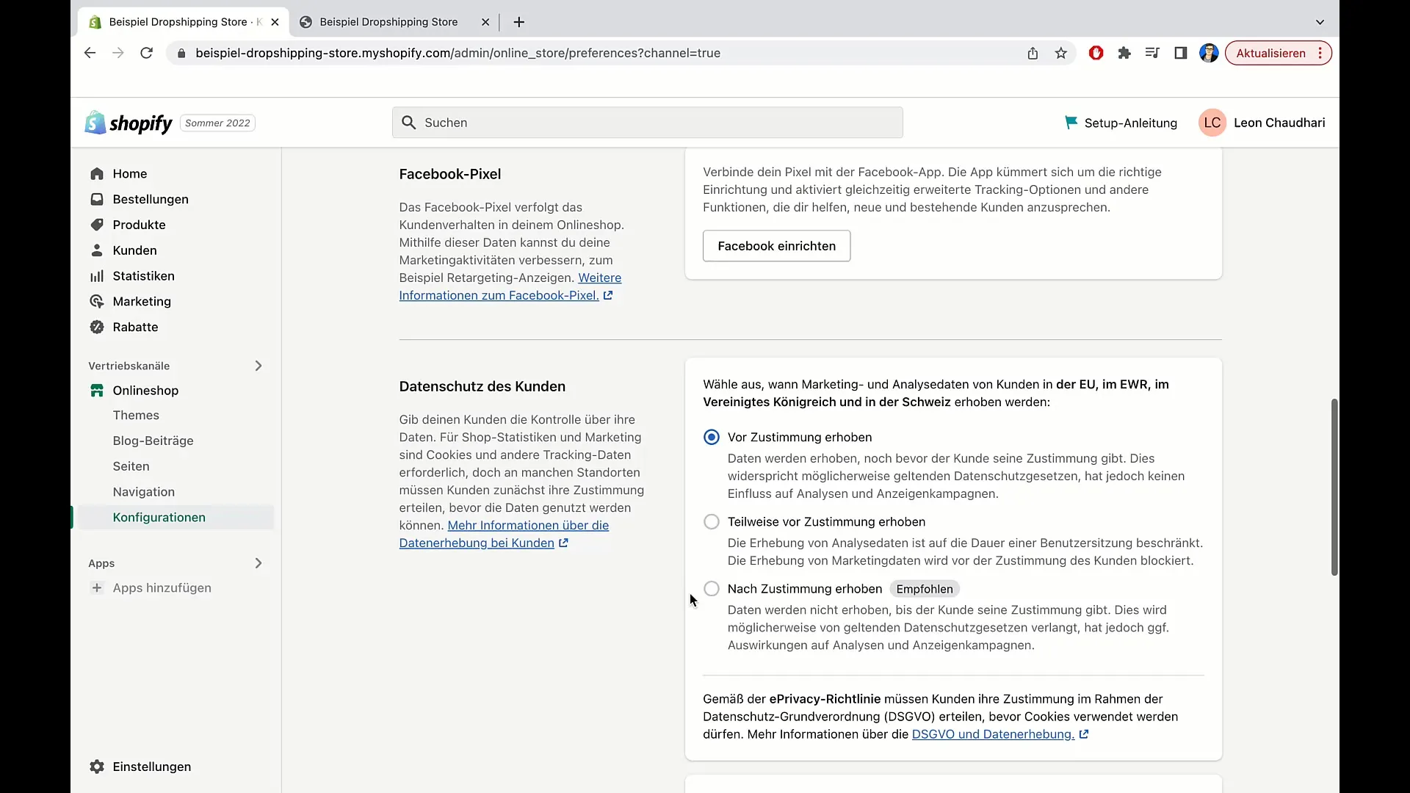Click the Shopify logo

pyautogui.click(x=129, y=123)
